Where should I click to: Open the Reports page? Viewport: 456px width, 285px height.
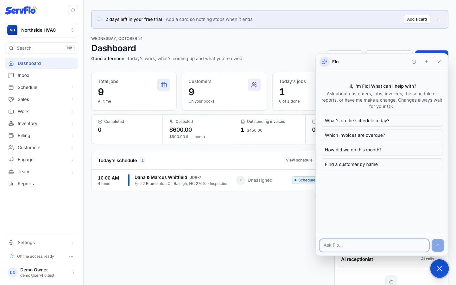(x=41, y=184)
